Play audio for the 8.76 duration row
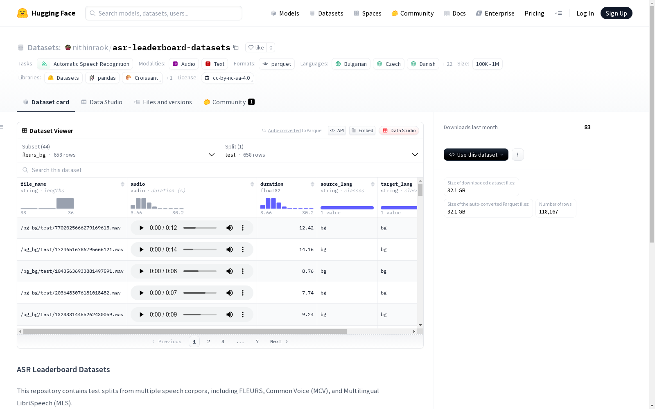This screenshot has height=409, width=655. (x=141, y=271)
